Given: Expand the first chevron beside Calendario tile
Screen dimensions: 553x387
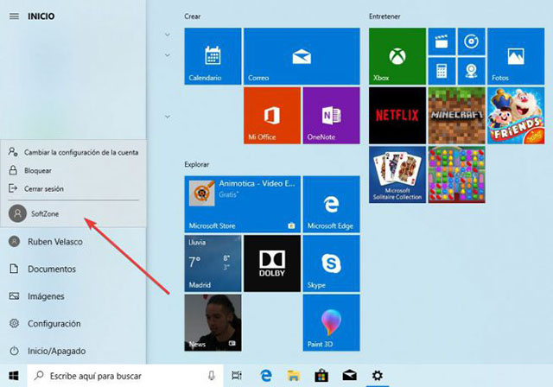Looking at the screenshot, I should point(168,35).
